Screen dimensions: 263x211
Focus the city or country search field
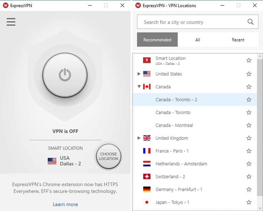198,22
